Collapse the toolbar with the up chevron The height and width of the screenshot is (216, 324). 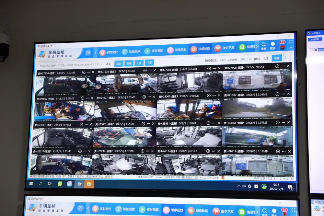tap(291, 48)
